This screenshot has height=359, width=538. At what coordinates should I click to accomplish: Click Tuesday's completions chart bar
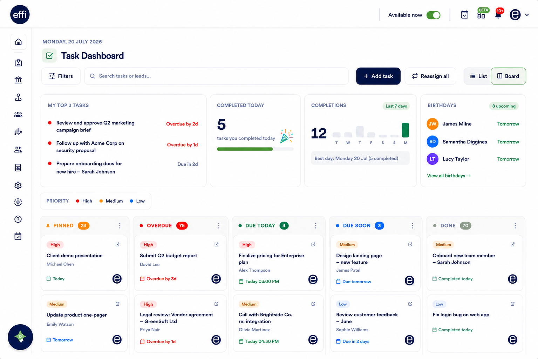pyautogui.click(x=336, y=135)
